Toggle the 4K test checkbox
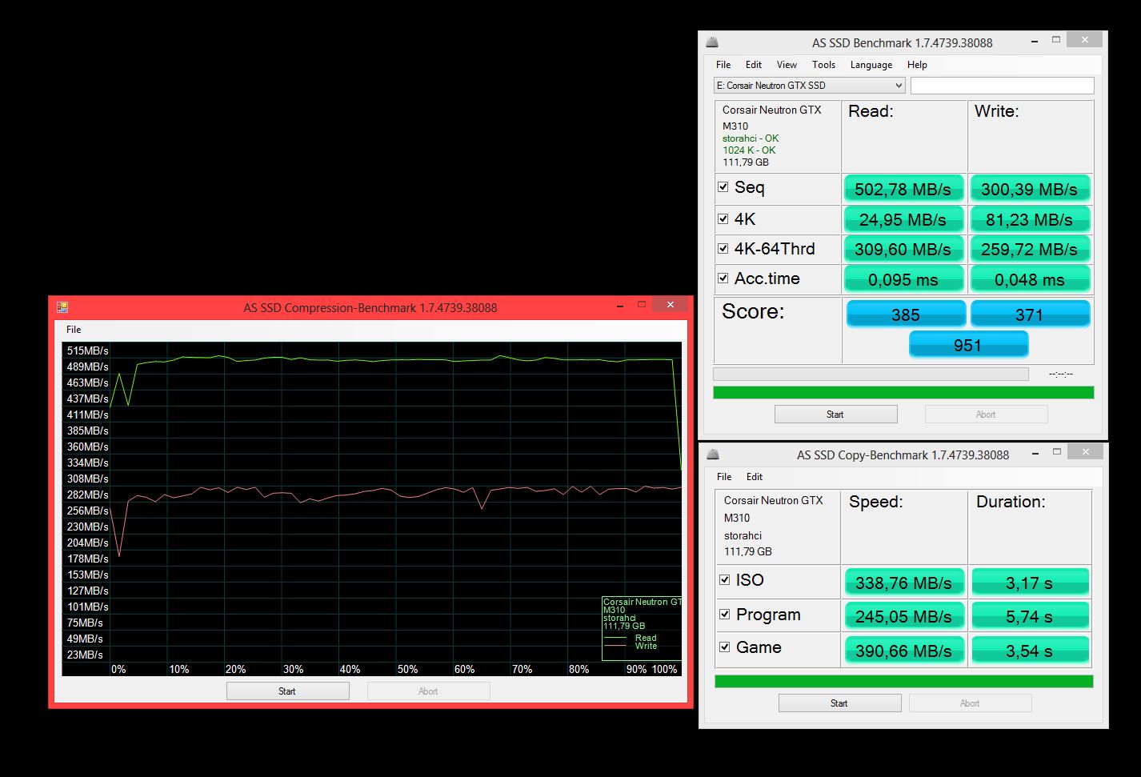Screen dimensions: 1141x777 point(723,218)
